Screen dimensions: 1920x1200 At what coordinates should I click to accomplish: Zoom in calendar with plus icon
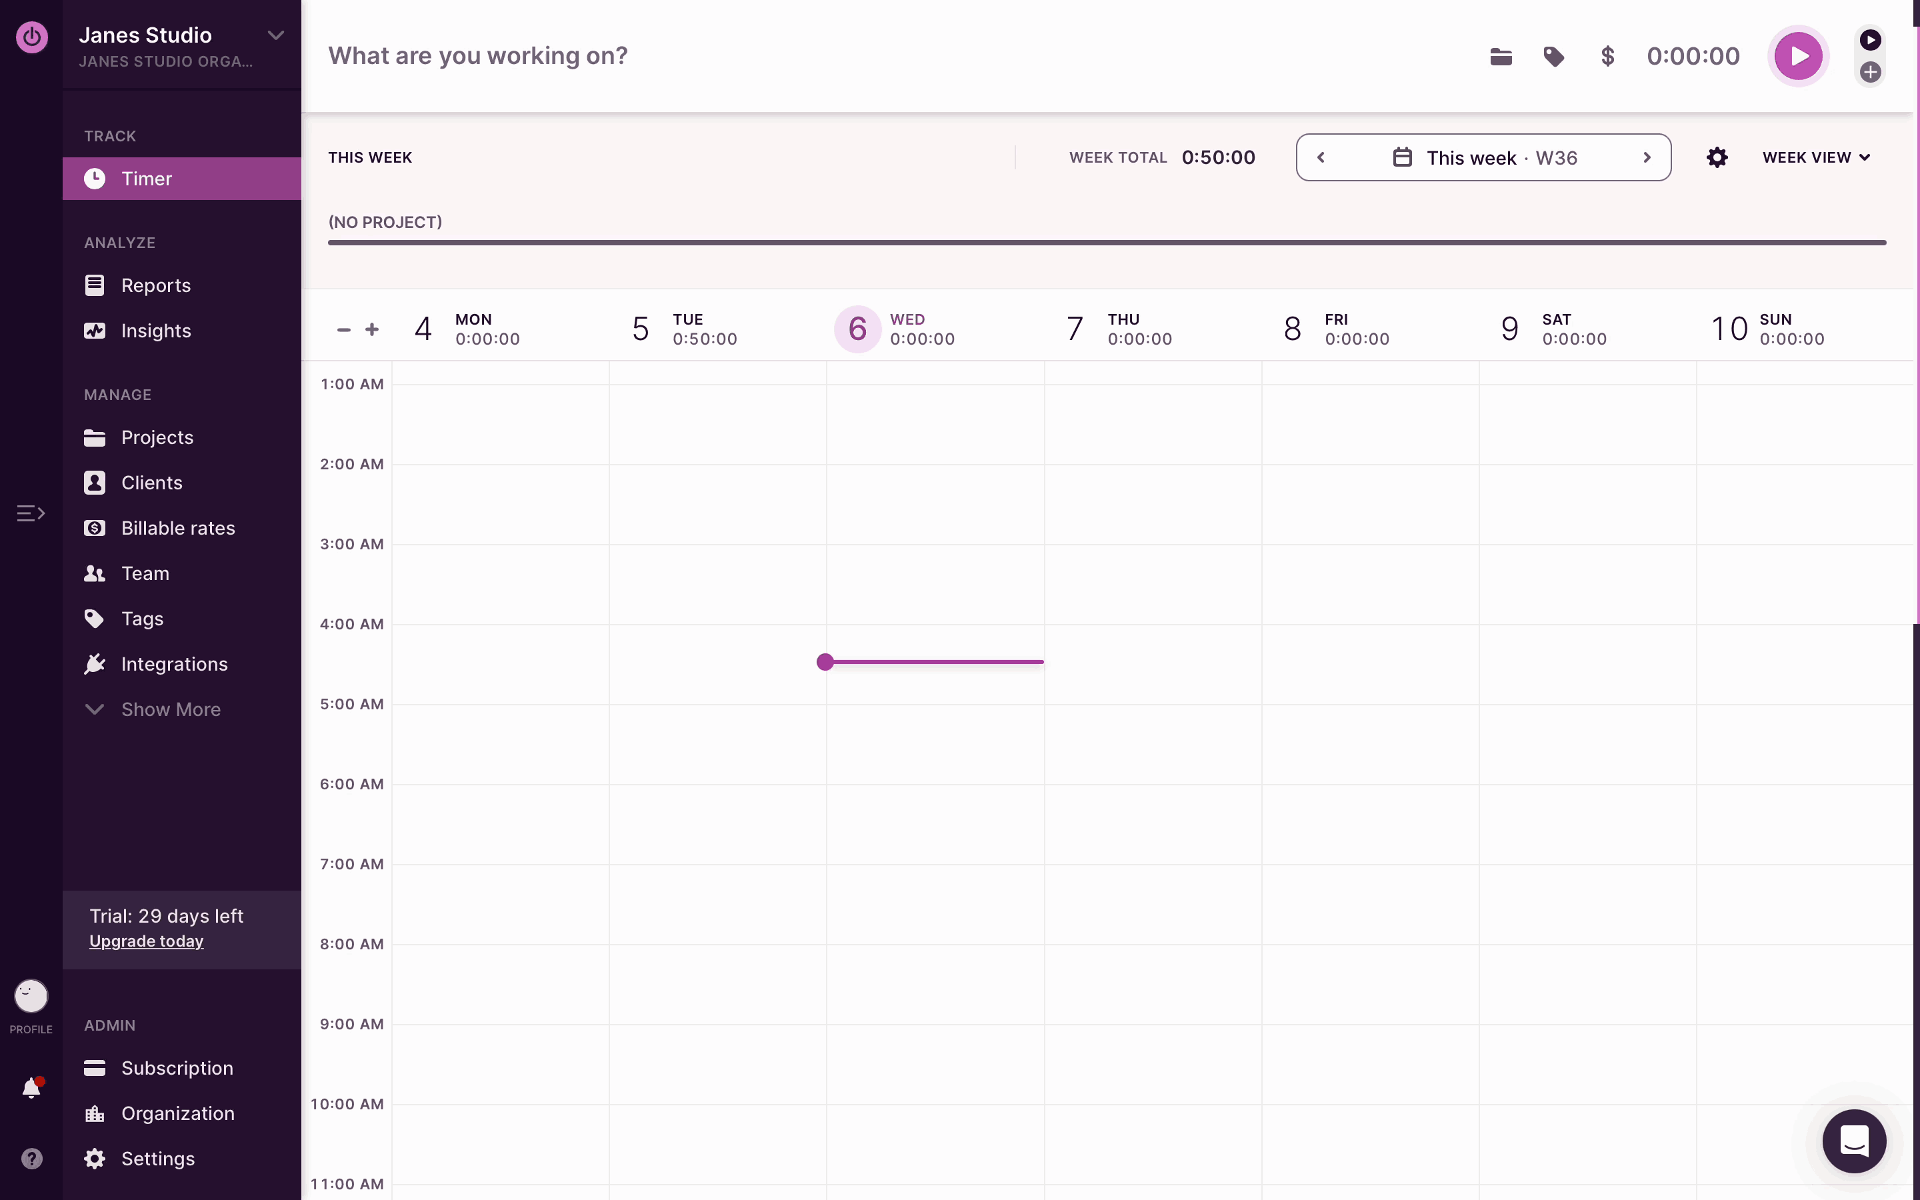pos(372,329)
